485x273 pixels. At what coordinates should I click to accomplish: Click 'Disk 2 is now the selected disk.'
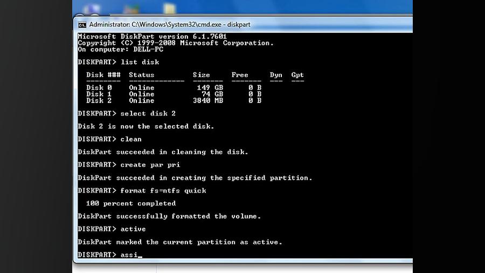point(146,126)
